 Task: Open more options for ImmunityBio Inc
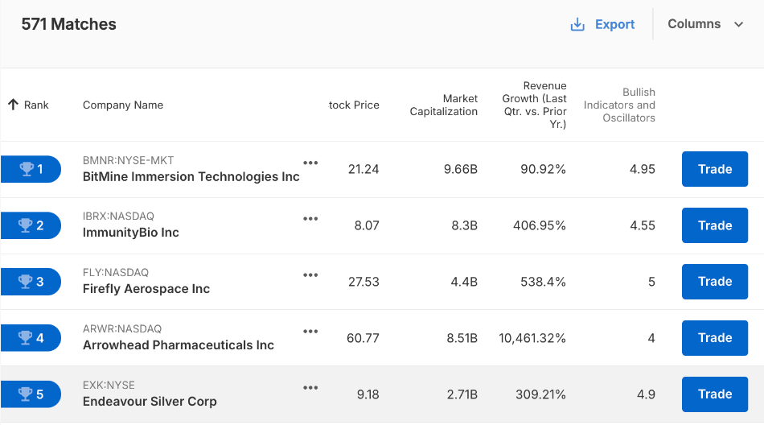310,219
